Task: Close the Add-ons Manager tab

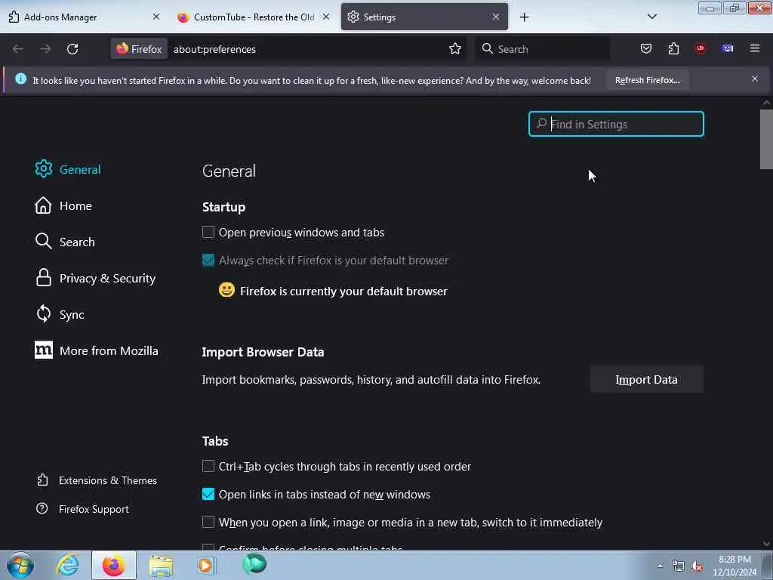Action: 156,17
